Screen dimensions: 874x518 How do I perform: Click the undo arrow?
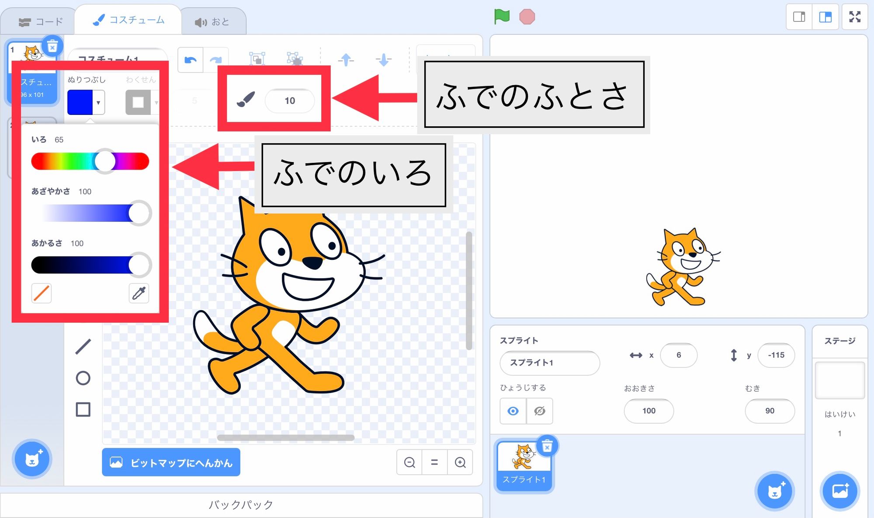point(191,60)
